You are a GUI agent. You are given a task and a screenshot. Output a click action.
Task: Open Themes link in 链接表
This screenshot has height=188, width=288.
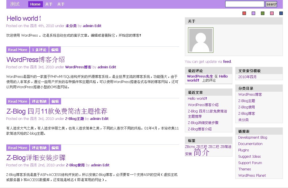pos(245,169)
